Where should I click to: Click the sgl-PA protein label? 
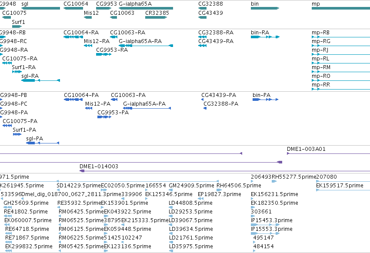pos(35,139)
